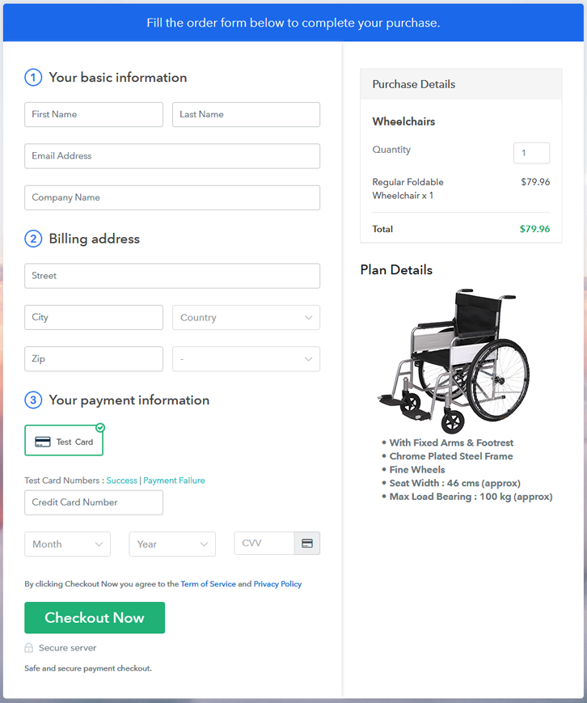Screen dimensions: 587x703
Task: Click the Quantity input box
Action: [531, 153]
